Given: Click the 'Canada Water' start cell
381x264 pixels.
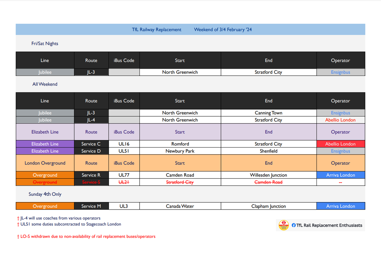Looking at the screenshot, I should coord(180,206).
